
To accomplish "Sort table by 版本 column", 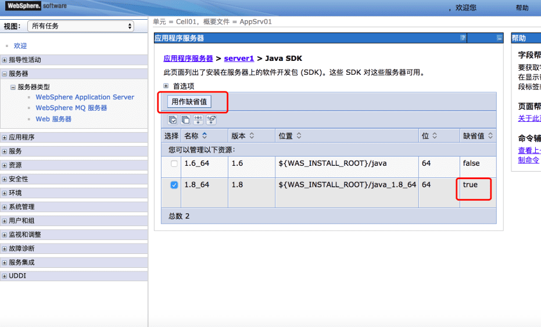I will (x=252, y=136).
